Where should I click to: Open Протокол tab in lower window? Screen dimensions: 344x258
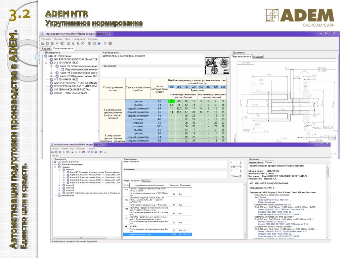[146, 181]
